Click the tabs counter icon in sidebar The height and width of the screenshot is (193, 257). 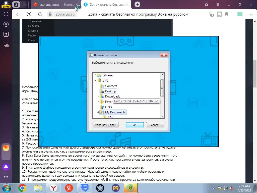click(x=6, y=34)
